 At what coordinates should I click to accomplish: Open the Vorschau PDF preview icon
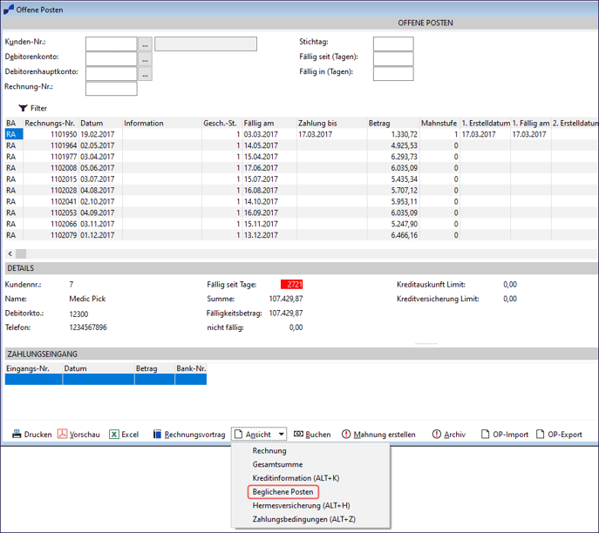62,435
